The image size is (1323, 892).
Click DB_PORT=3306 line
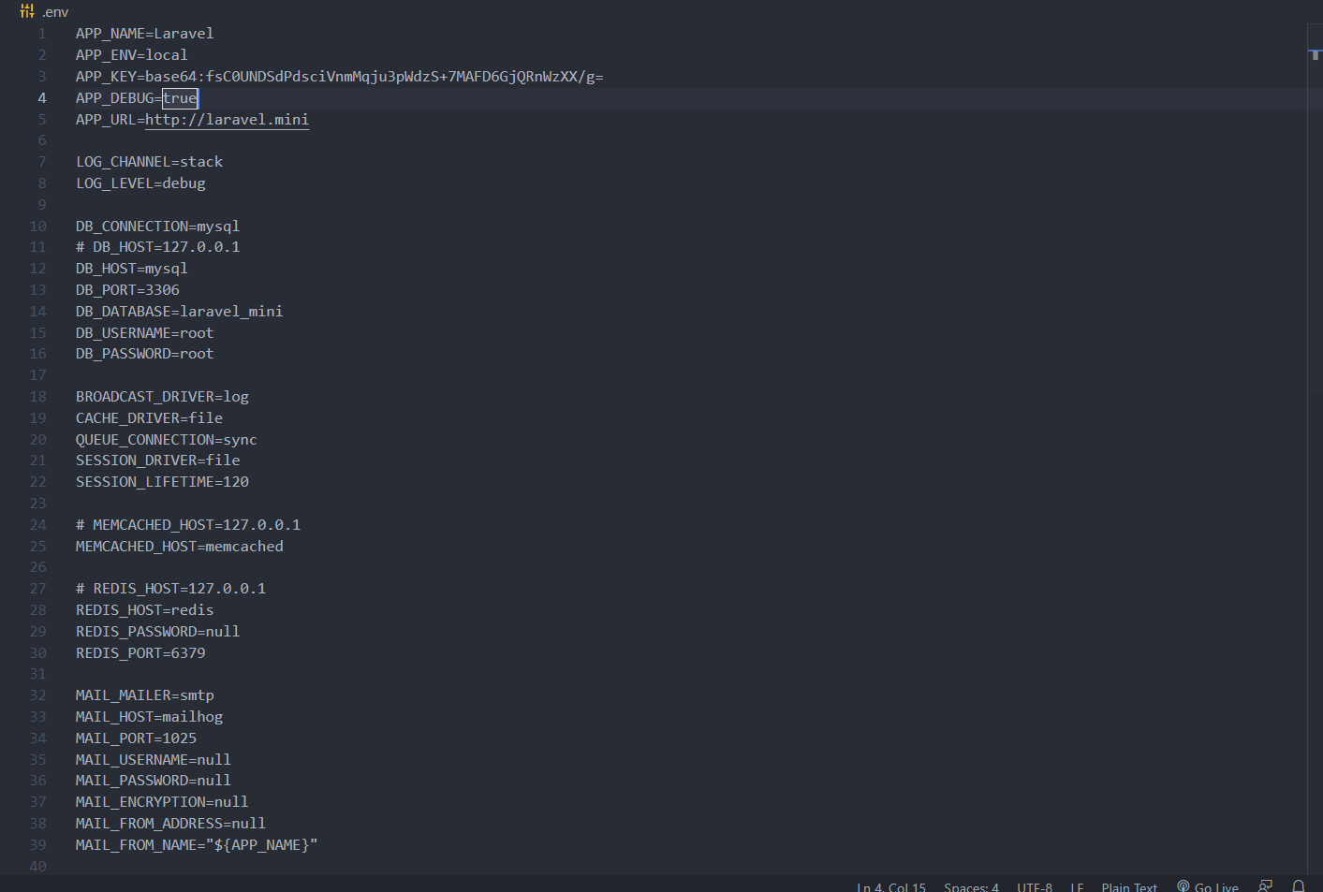point(127,290)
